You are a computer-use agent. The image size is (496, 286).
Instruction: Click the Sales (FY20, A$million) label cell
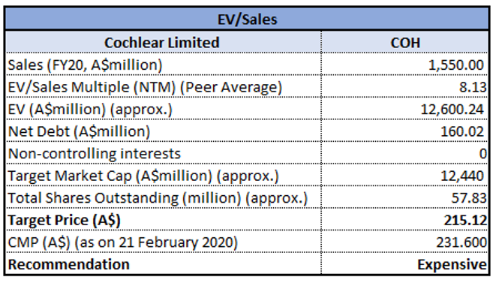(x=164, y=65)
